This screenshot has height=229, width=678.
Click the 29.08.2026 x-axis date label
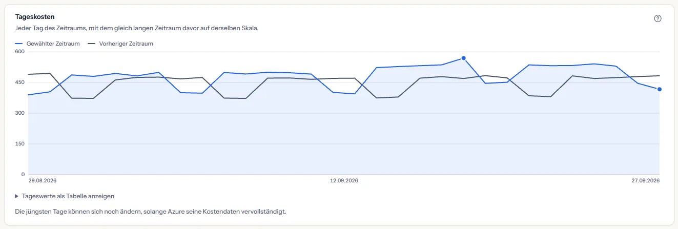[42, 180]
